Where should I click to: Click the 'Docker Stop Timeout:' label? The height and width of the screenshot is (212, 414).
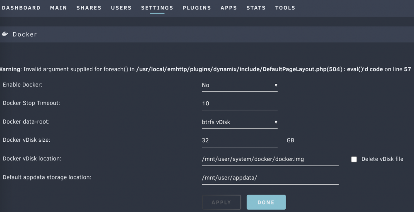click(x=31, y=103)
